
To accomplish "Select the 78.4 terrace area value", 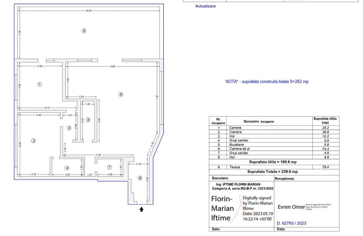I will [x=326, y=167].
